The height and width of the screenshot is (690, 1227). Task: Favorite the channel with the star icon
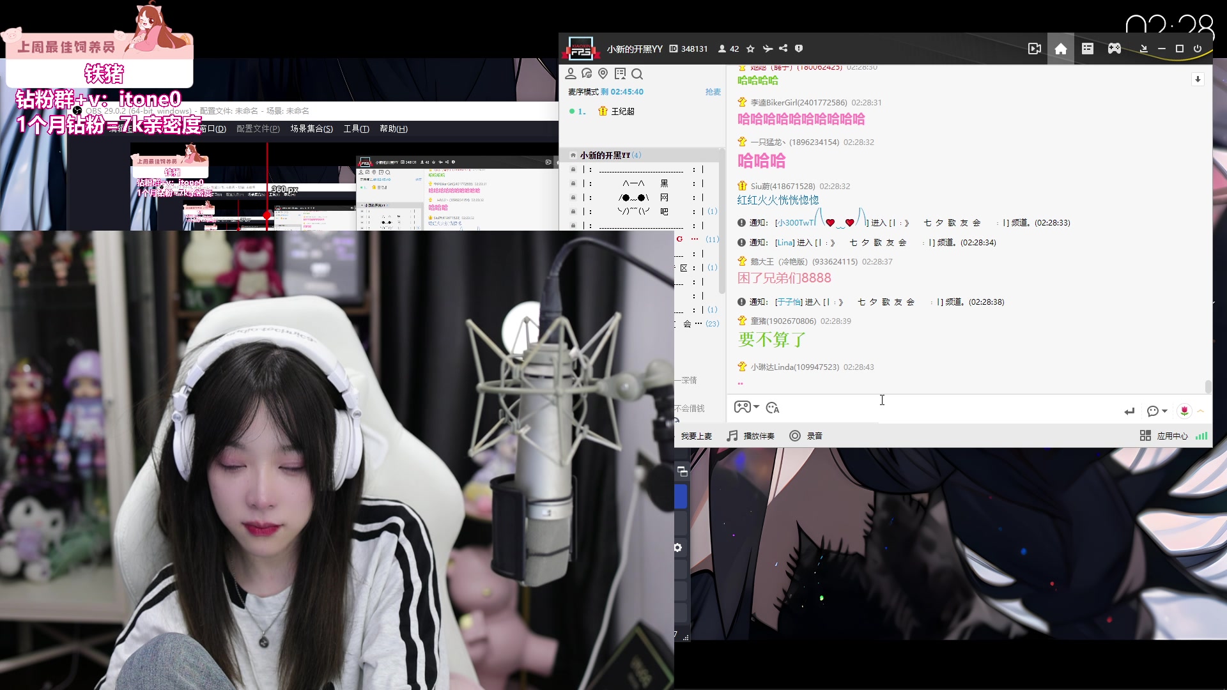pyautogui.click(x=750, y=49)
